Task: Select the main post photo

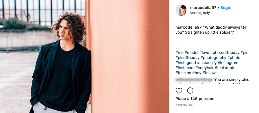Action: pos(84,56)
